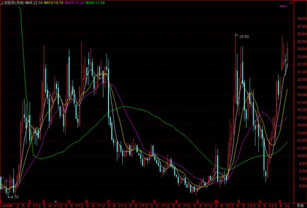Click the leftmost red event marker at chart corner
307x208 pixels.
[x=1, y=201]
